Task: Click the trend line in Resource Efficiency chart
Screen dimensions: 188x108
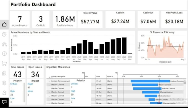Action: (165, 46)
